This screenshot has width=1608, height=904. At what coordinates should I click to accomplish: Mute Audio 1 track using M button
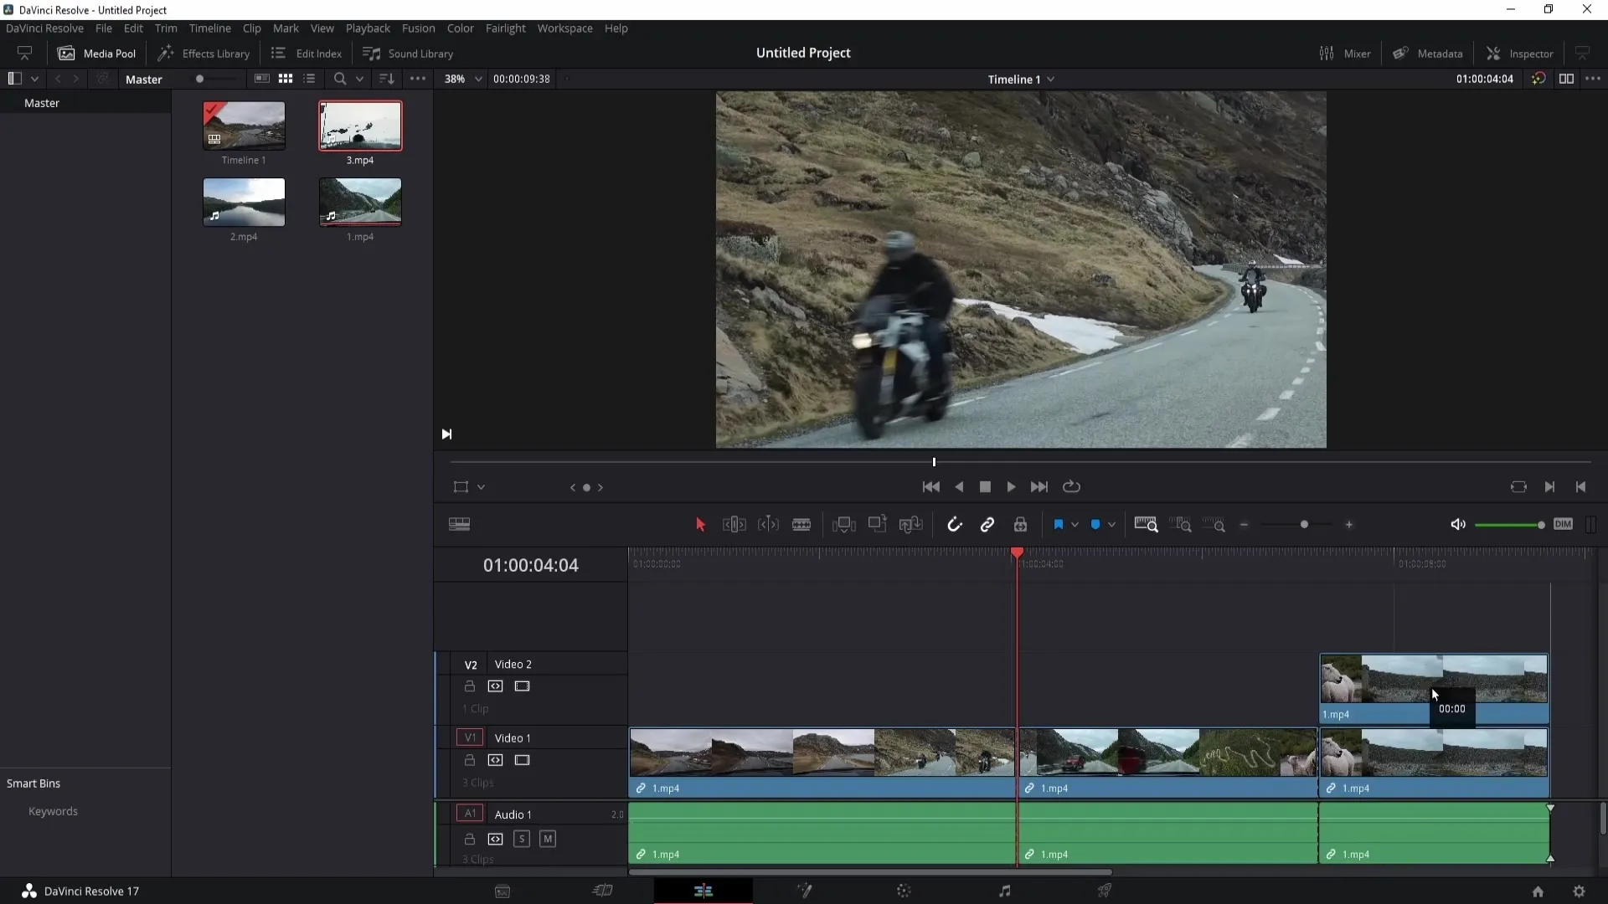pyautogui.click(x=549, y=838)
